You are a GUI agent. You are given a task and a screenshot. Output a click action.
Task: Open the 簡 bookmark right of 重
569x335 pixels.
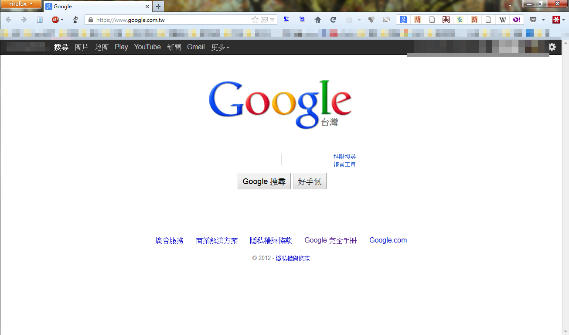tap(474, 20)
